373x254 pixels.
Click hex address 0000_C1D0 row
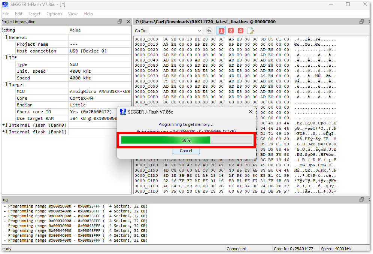tap(235, 191)
